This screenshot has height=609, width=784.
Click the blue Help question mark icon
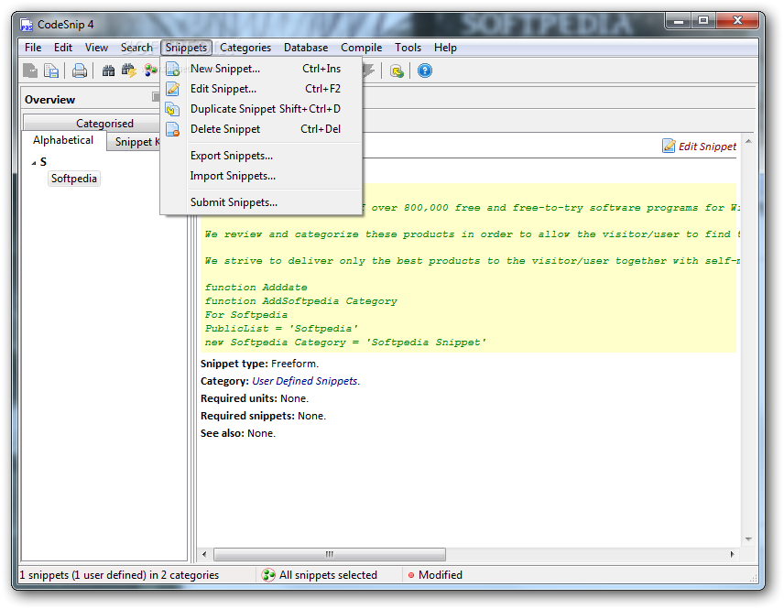[424, 71]
